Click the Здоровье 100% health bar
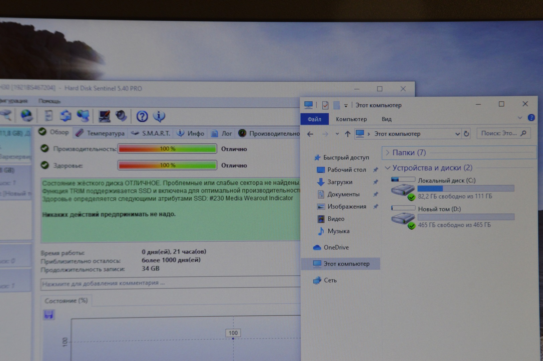The height and width of the screenshot is (361, 543). (167, 165)
